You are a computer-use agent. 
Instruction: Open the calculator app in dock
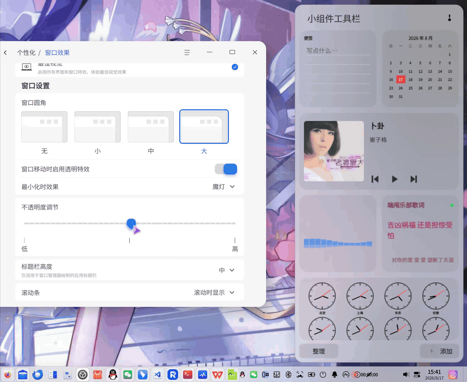53,375
